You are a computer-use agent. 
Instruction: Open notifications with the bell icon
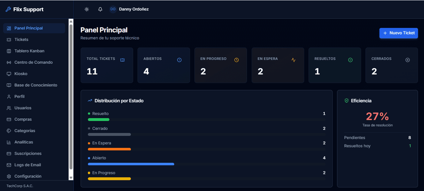[x=100, y=9]
